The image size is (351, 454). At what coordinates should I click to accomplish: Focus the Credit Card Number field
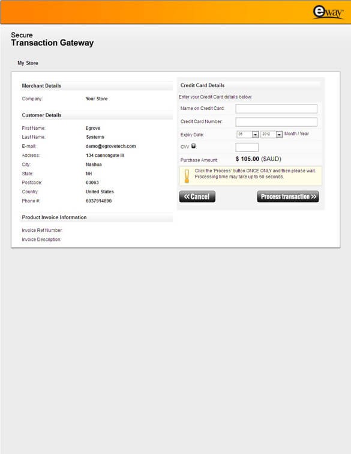point(276,122)
